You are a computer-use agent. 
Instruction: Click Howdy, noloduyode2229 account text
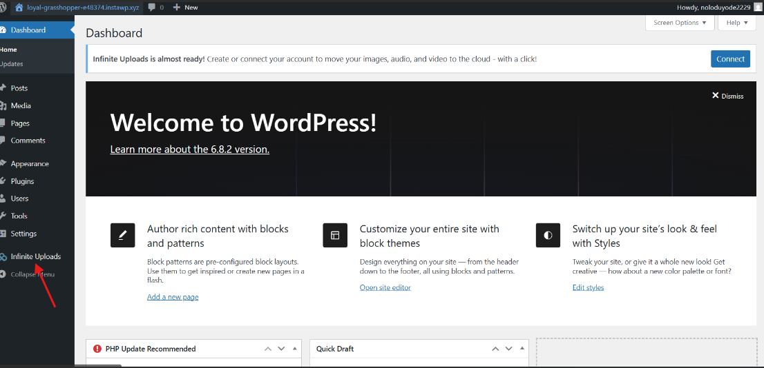click(x=714, y=8)
